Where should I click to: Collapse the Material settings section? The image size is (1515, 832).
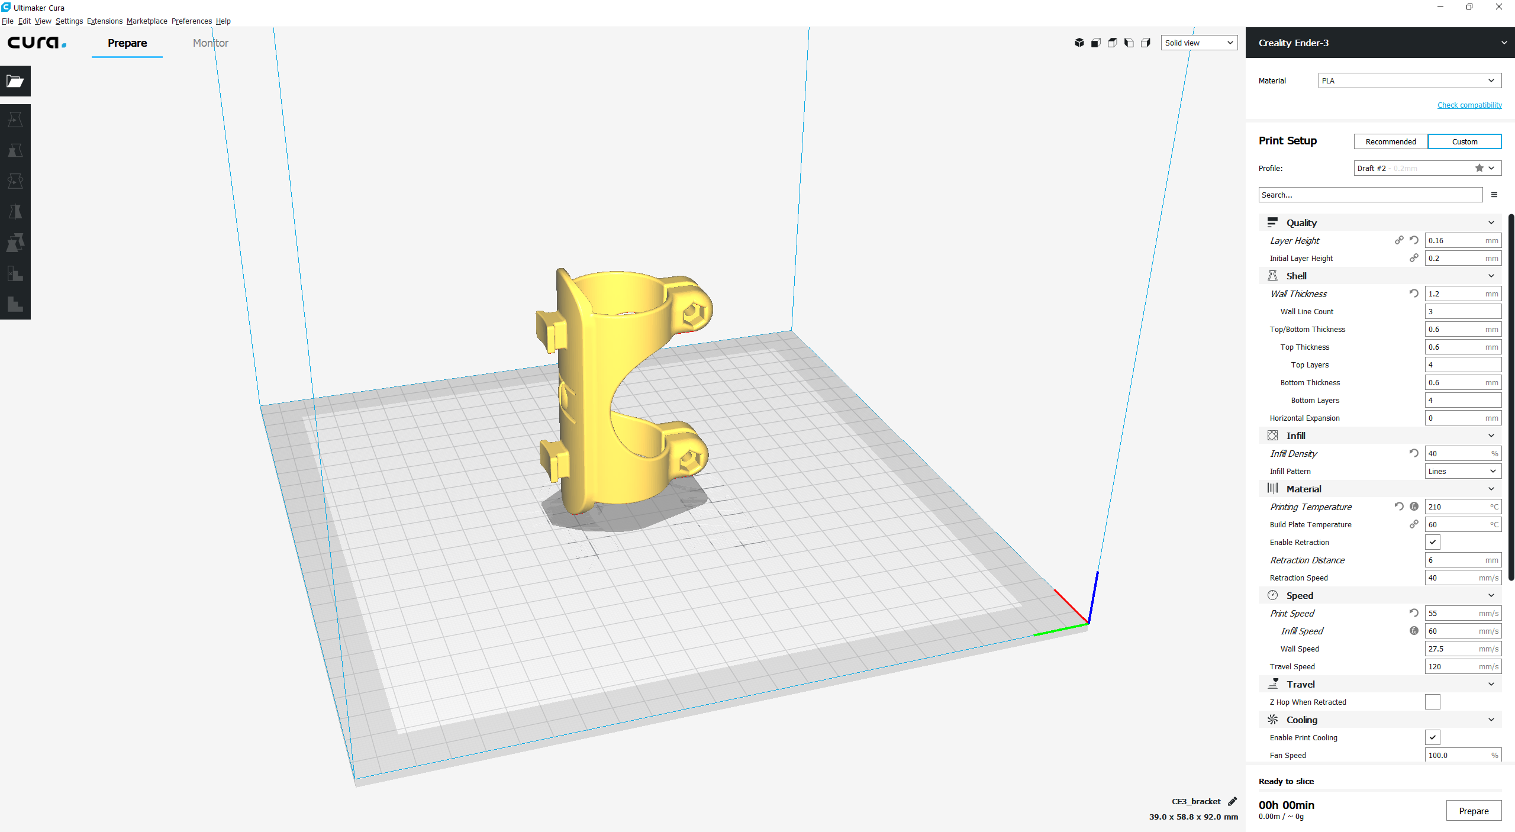[1380, 489]
